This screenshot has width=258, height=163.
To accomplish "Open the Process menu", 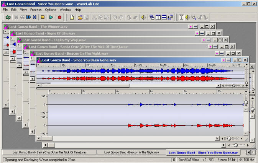I will click(36, 10).
